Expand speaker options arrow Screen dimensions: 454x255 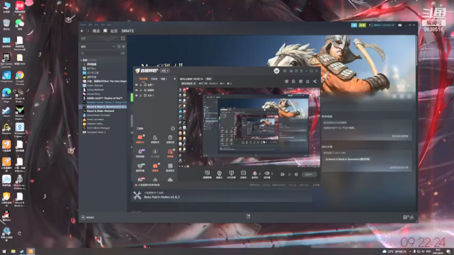click(272, 174)
